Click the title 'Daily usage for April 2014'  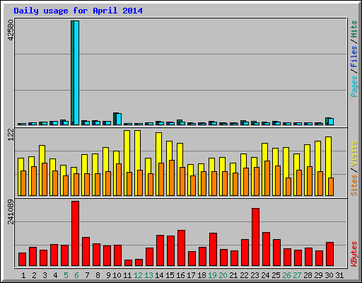(78, 11)
